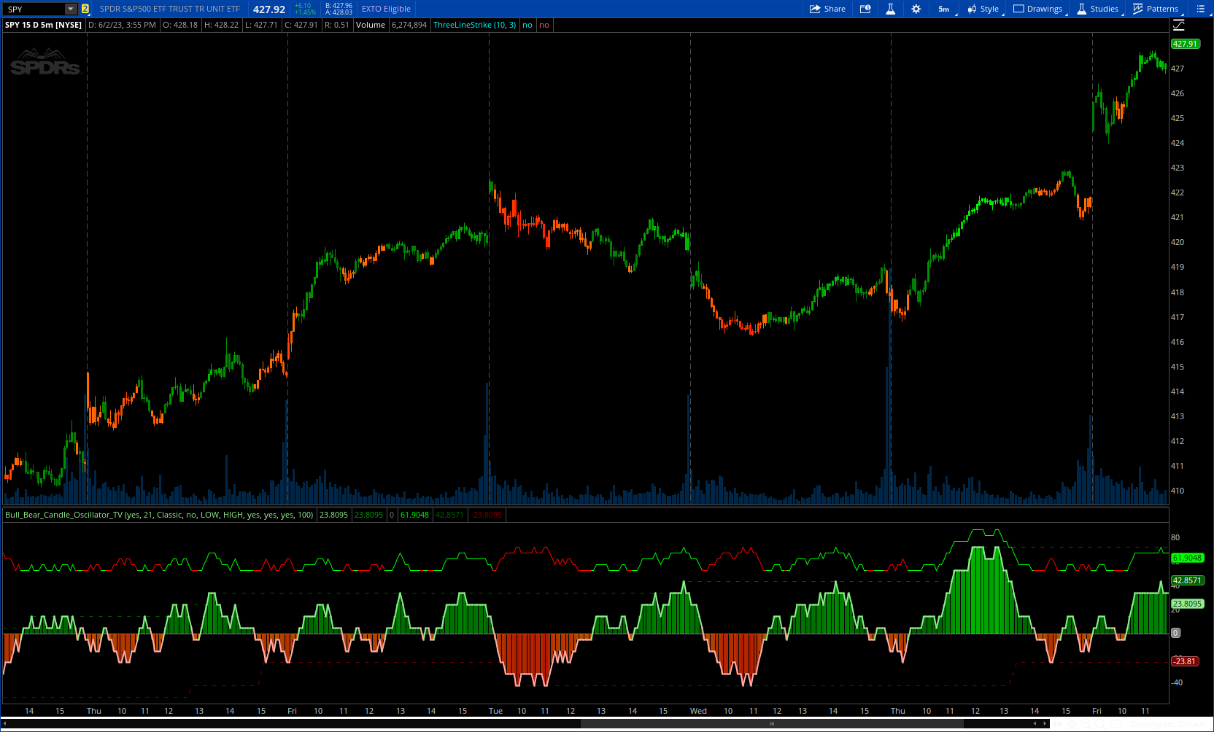Click the volume value 6,274,894
The image size is (1214, 732).
409,25
